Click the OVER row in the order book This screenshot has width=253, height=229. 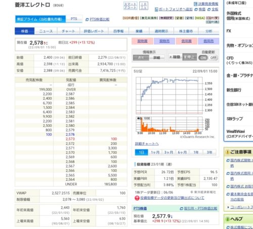71,89
